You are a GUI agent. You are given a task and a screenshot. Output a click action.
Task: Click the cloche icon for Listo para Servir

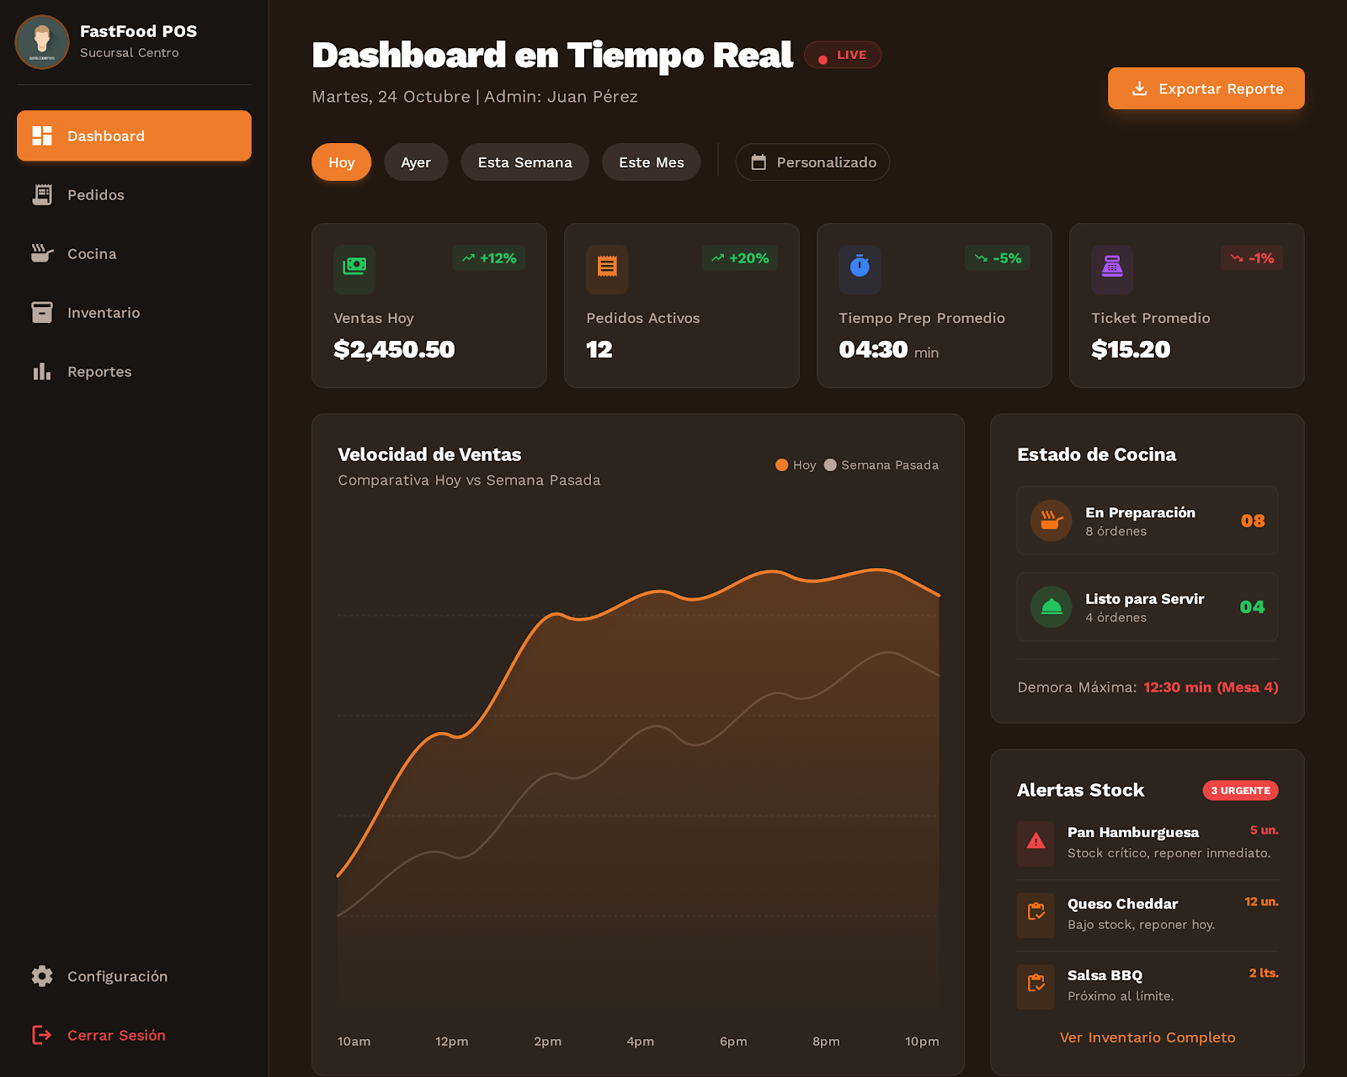[x=1050, y=607]
